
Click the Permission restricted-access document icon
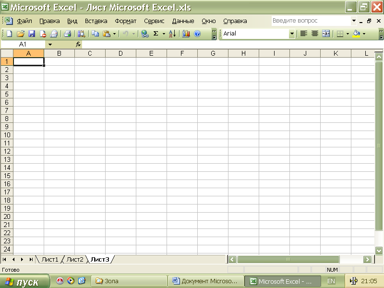[x=43, y=34]
